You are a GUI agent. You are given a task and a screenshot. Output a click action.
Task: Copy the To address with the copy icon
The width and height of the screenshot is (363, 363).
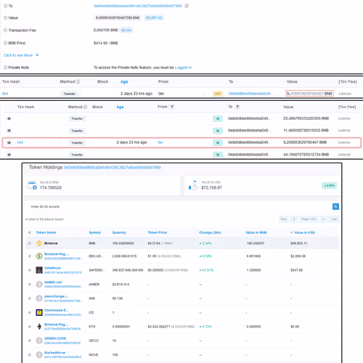(187, 6)
